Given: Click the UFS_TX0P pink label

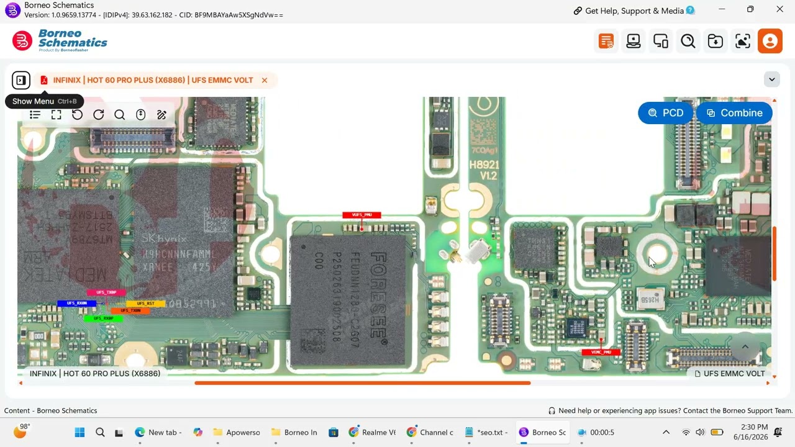Looking at the screenshot, I should [106, 292].
